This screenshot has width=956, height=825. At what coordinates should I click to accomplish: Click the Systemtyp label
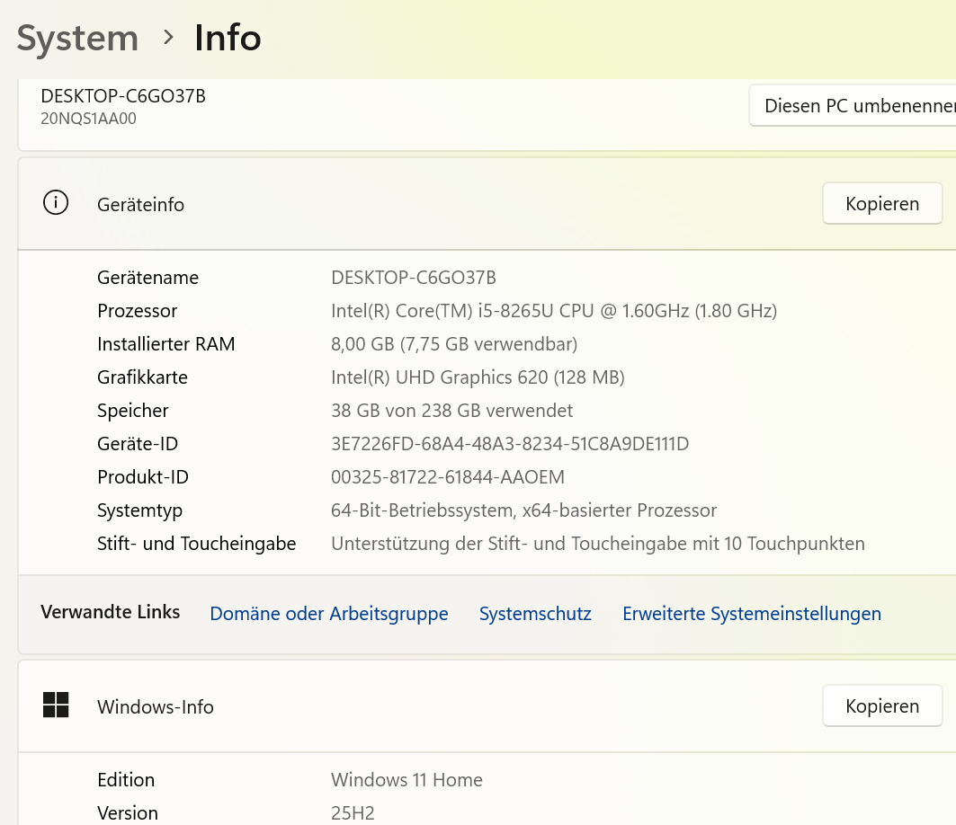[x=139, y=510]
